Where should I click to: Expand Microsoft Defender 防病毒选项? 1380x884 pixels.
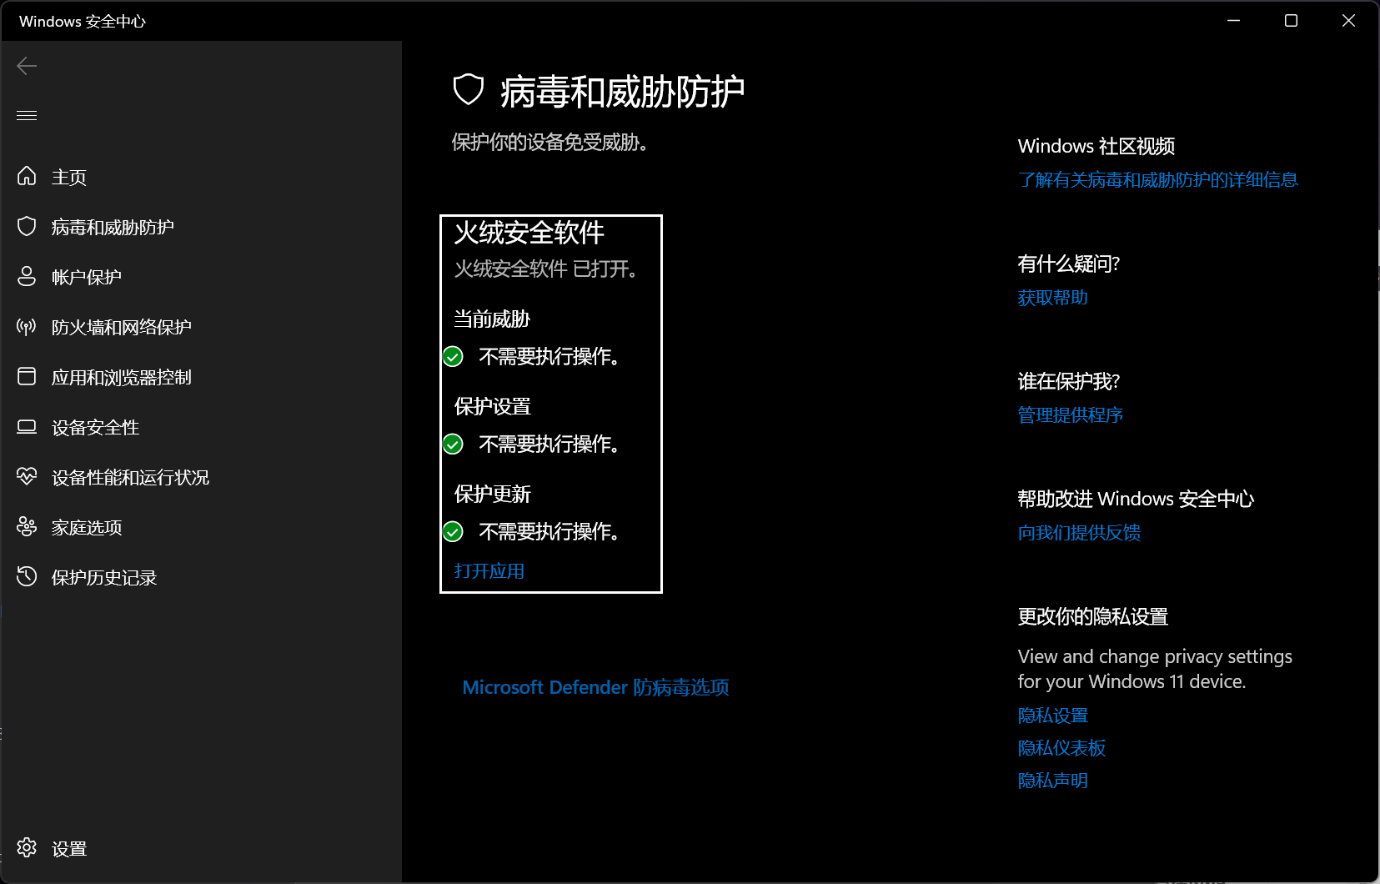pos(595,687)
